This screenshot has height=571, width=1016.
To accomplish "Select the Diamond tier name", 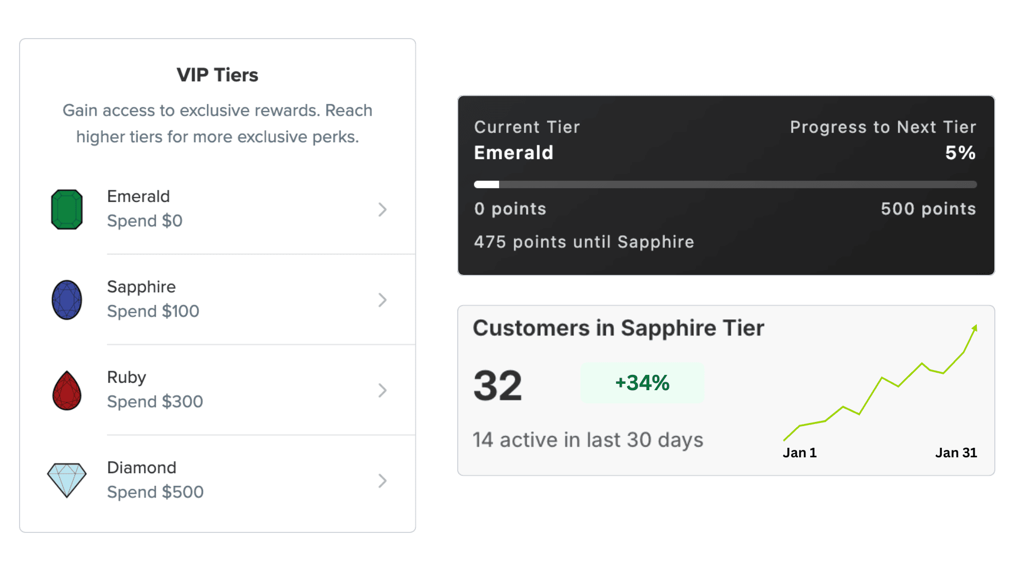I will click(x=142, y=467).
